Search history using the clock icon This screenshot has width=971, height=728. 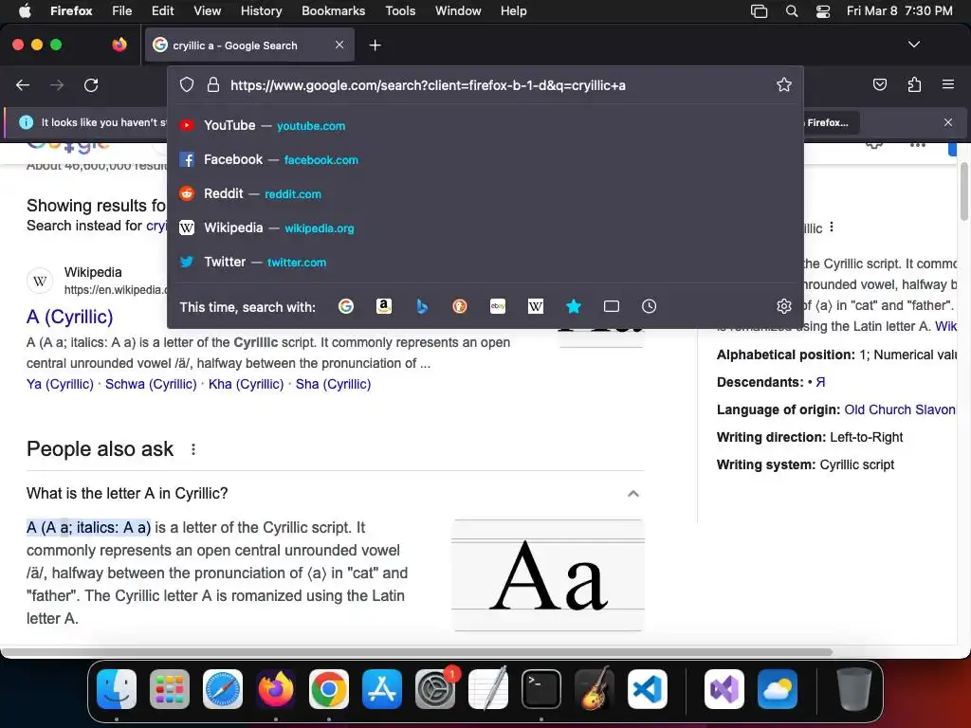(649, 306)
